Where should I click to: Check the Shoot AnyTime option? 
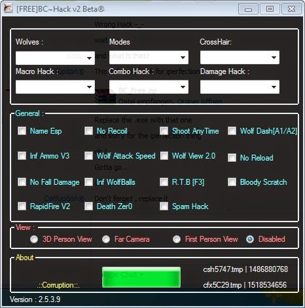coord(164,131)
